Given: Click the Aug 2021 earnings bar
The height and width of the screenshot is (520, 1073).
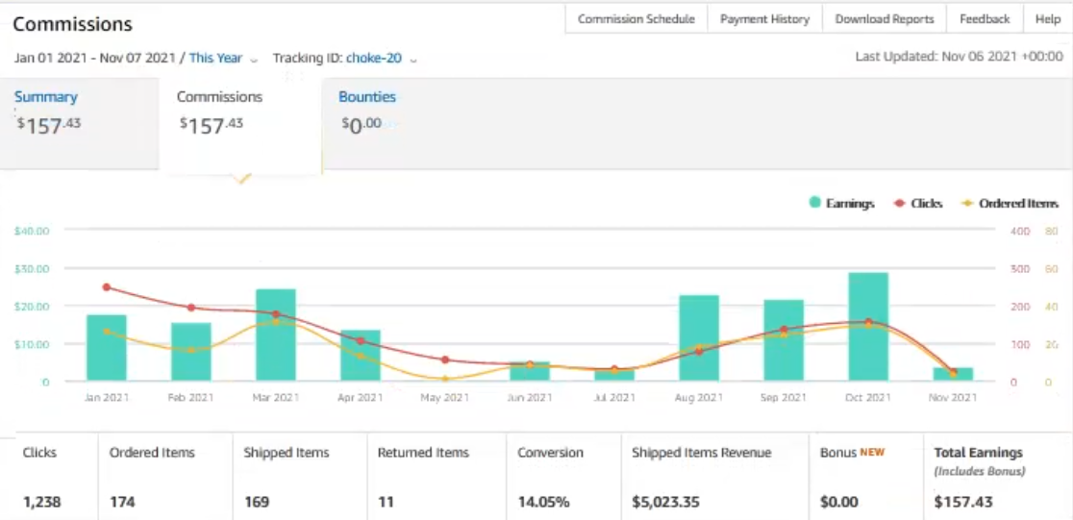Looking at the screenshot, I should tap(699, 337).
